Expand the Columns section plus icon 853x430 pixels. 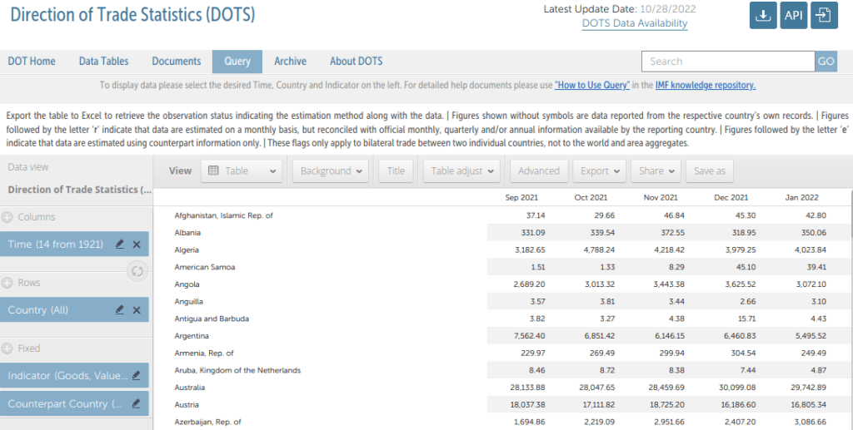(7, 217)
